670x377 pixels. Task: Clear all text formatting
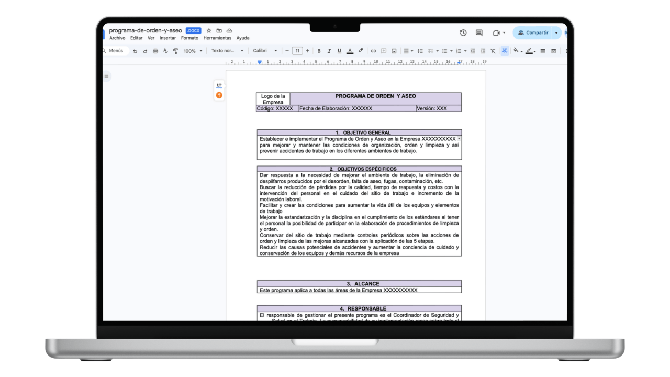[493, 51]
